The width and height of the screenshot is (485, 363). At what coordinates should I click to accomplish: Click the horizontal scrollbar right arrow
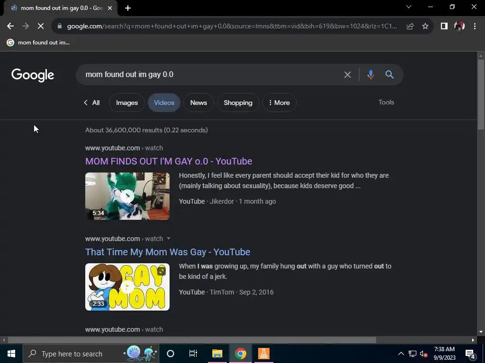point(473,340)
